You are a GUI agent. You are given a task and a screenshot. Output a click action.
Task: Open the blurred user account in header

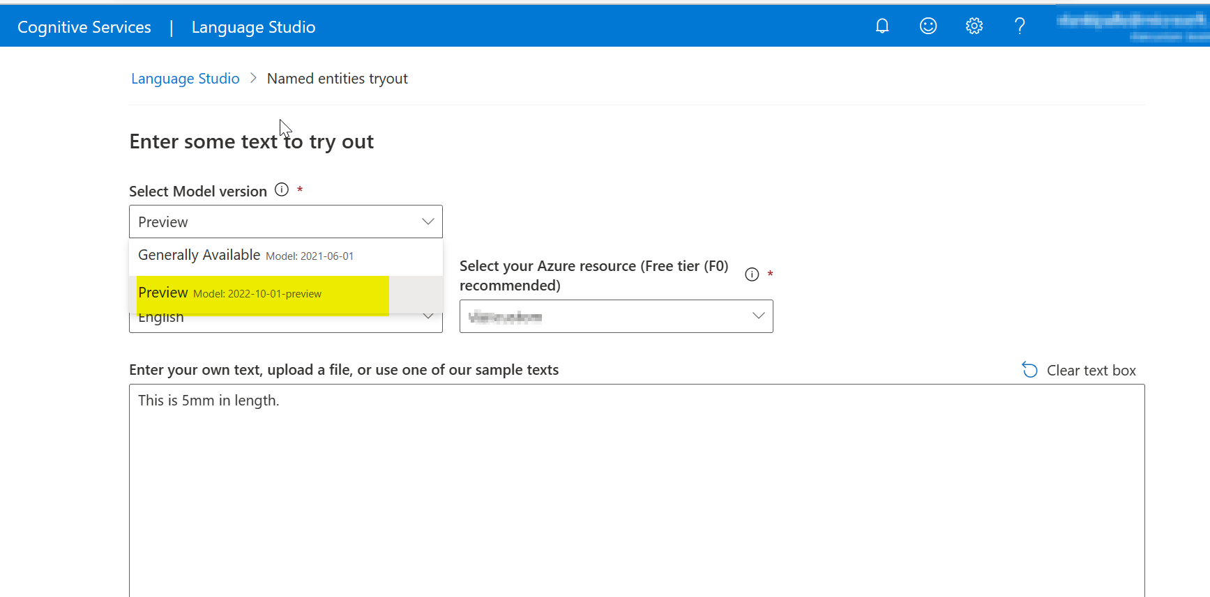(x=1133, y=26)
